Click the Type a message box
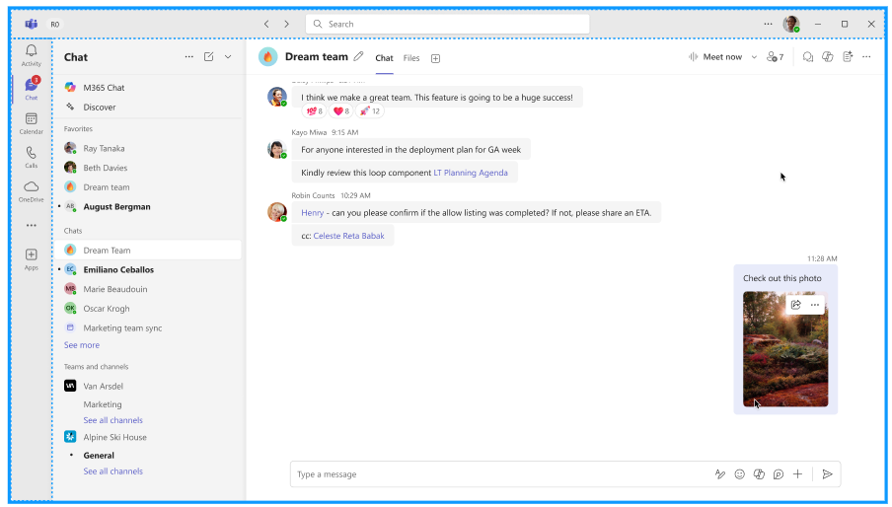The image size is (892, 507). pyautogui.click(x=500, y=474)
